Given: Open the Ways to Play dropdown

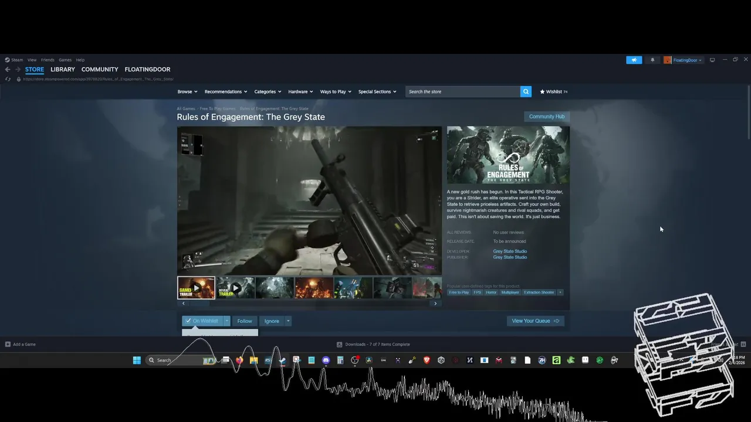Looking at the screenshot, I should (336, 91).
